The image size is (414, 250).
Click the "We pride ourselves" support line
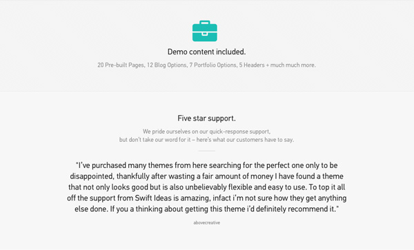pos(206,132)
